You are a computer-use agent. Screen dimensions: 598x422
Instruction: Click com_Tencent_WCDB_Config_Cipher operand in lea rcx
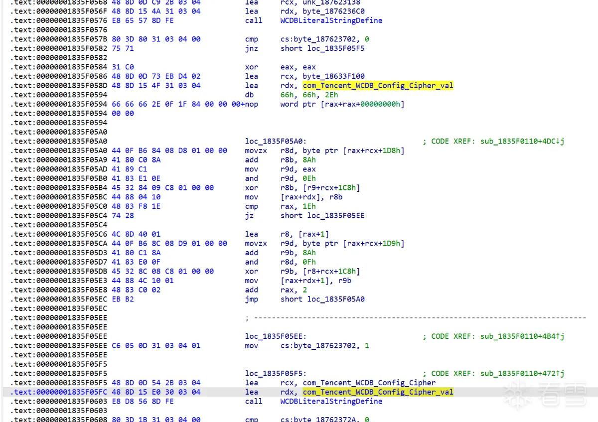click(369, 383)
